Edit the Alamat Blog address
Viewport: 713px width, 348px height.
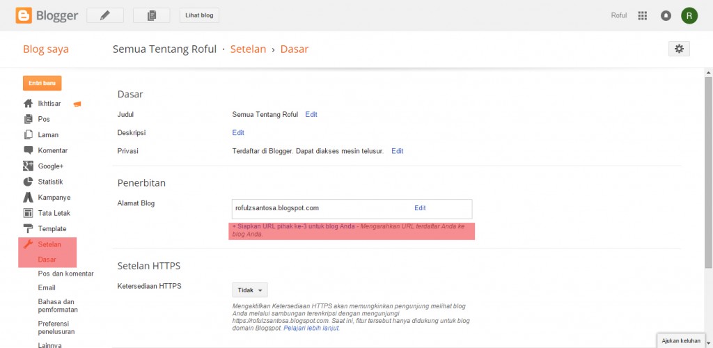tap(420, 208)
